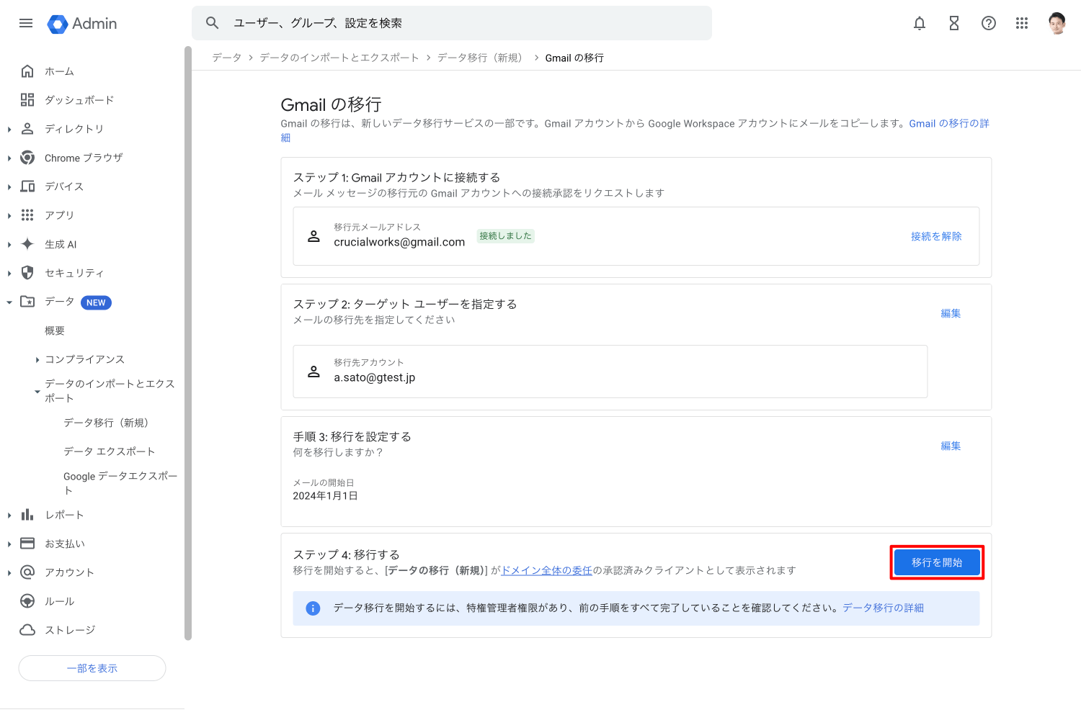Click the notifications bell icon
1081x720 pixels.
click(x=920, y=23)
